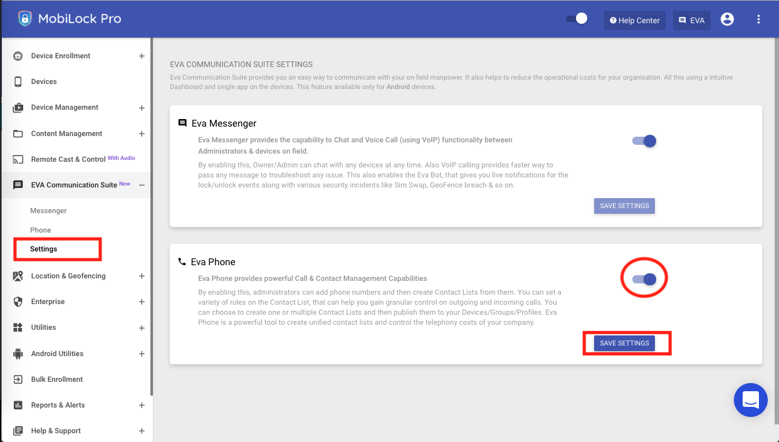
Task: Expand the Enterprise section plus
Action: point(142,302)
